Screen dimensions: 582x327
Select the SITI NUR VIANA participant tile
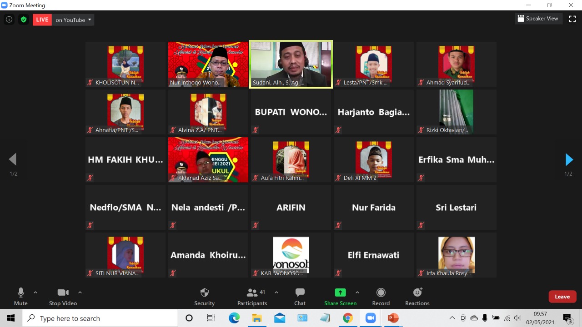tap(125, 255)
